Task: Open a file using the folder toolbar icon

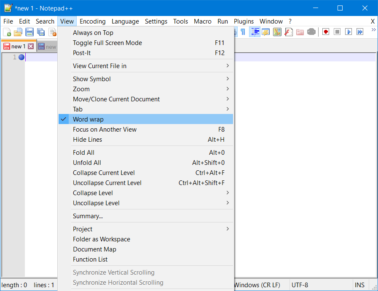Action: (18, 31)
